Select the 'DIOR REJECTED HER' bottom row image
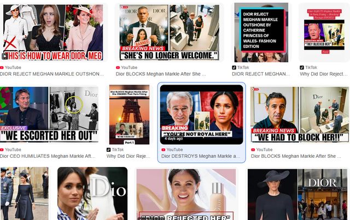350x220 pixels. tap(186, 194)
